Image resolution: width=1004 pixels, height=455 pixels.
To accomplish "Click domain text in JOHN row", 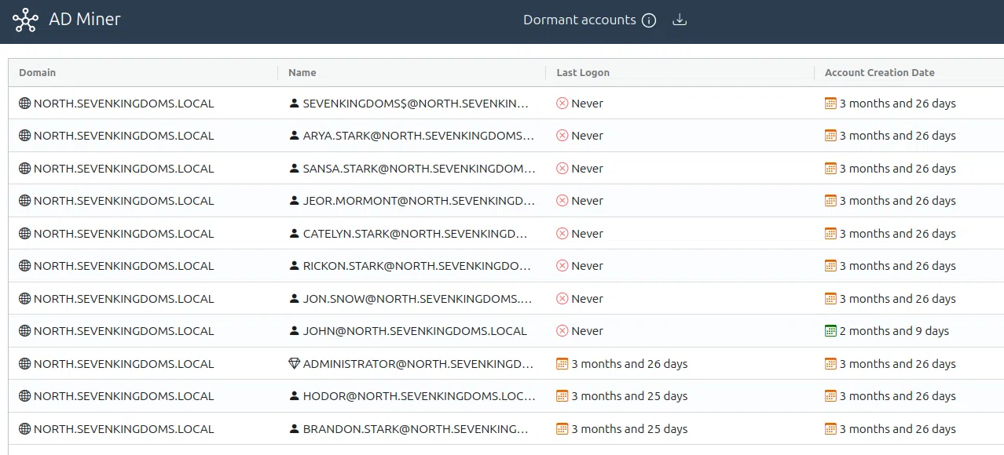I will coord(123,330).
